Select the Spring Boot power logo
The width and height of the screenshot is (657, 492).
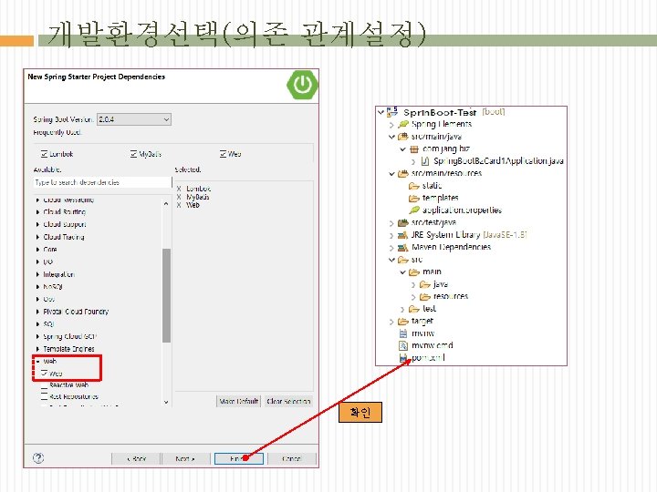point(303,85)
